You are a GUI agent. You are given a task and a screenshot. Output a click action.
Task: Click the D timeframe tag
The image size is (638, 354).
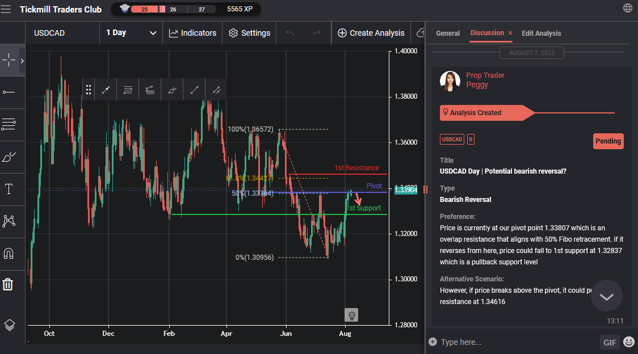click(x=471, y=139)
